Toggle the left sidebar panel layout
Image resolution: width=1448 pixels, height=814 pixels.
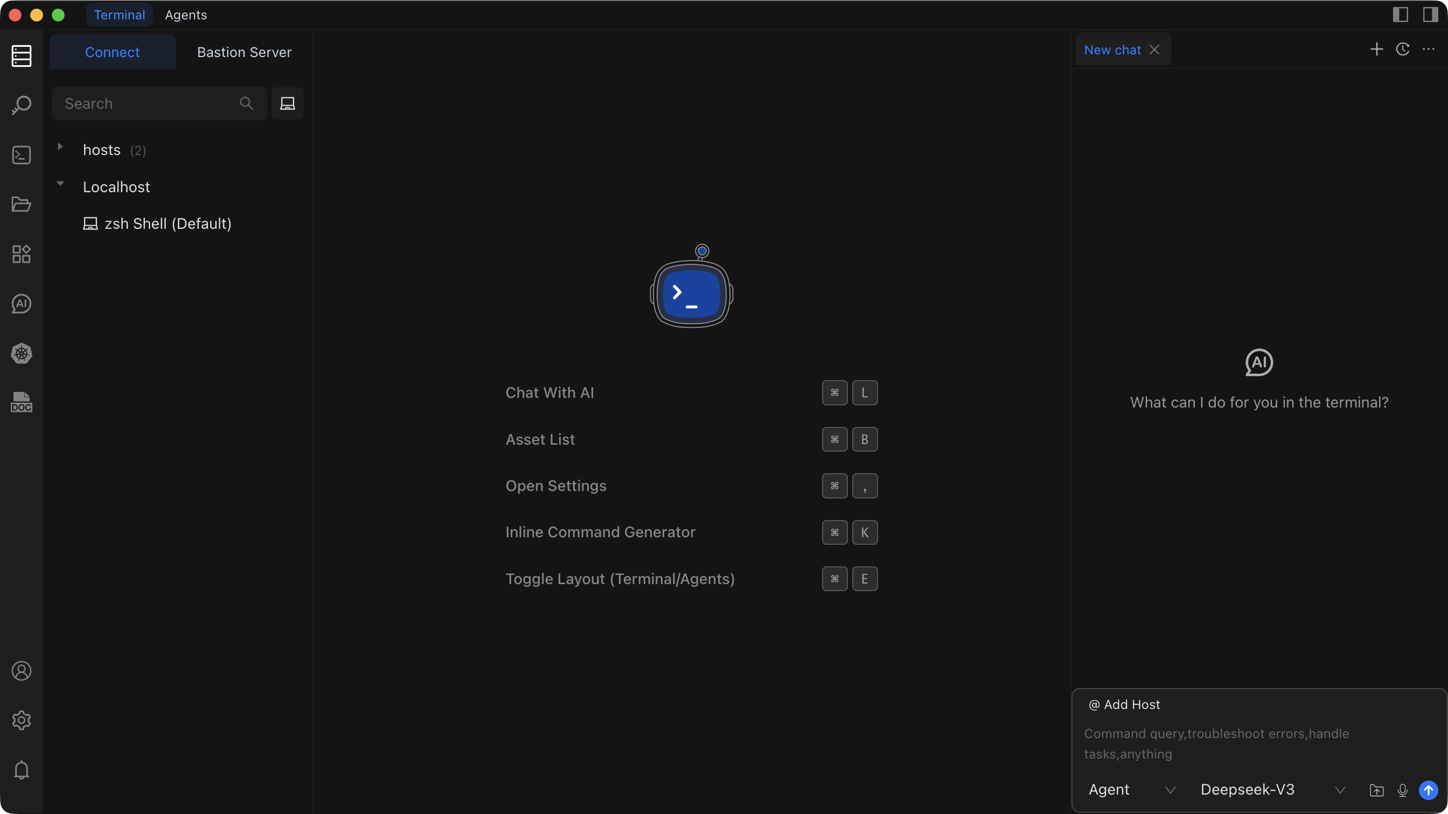(1400, 15)
